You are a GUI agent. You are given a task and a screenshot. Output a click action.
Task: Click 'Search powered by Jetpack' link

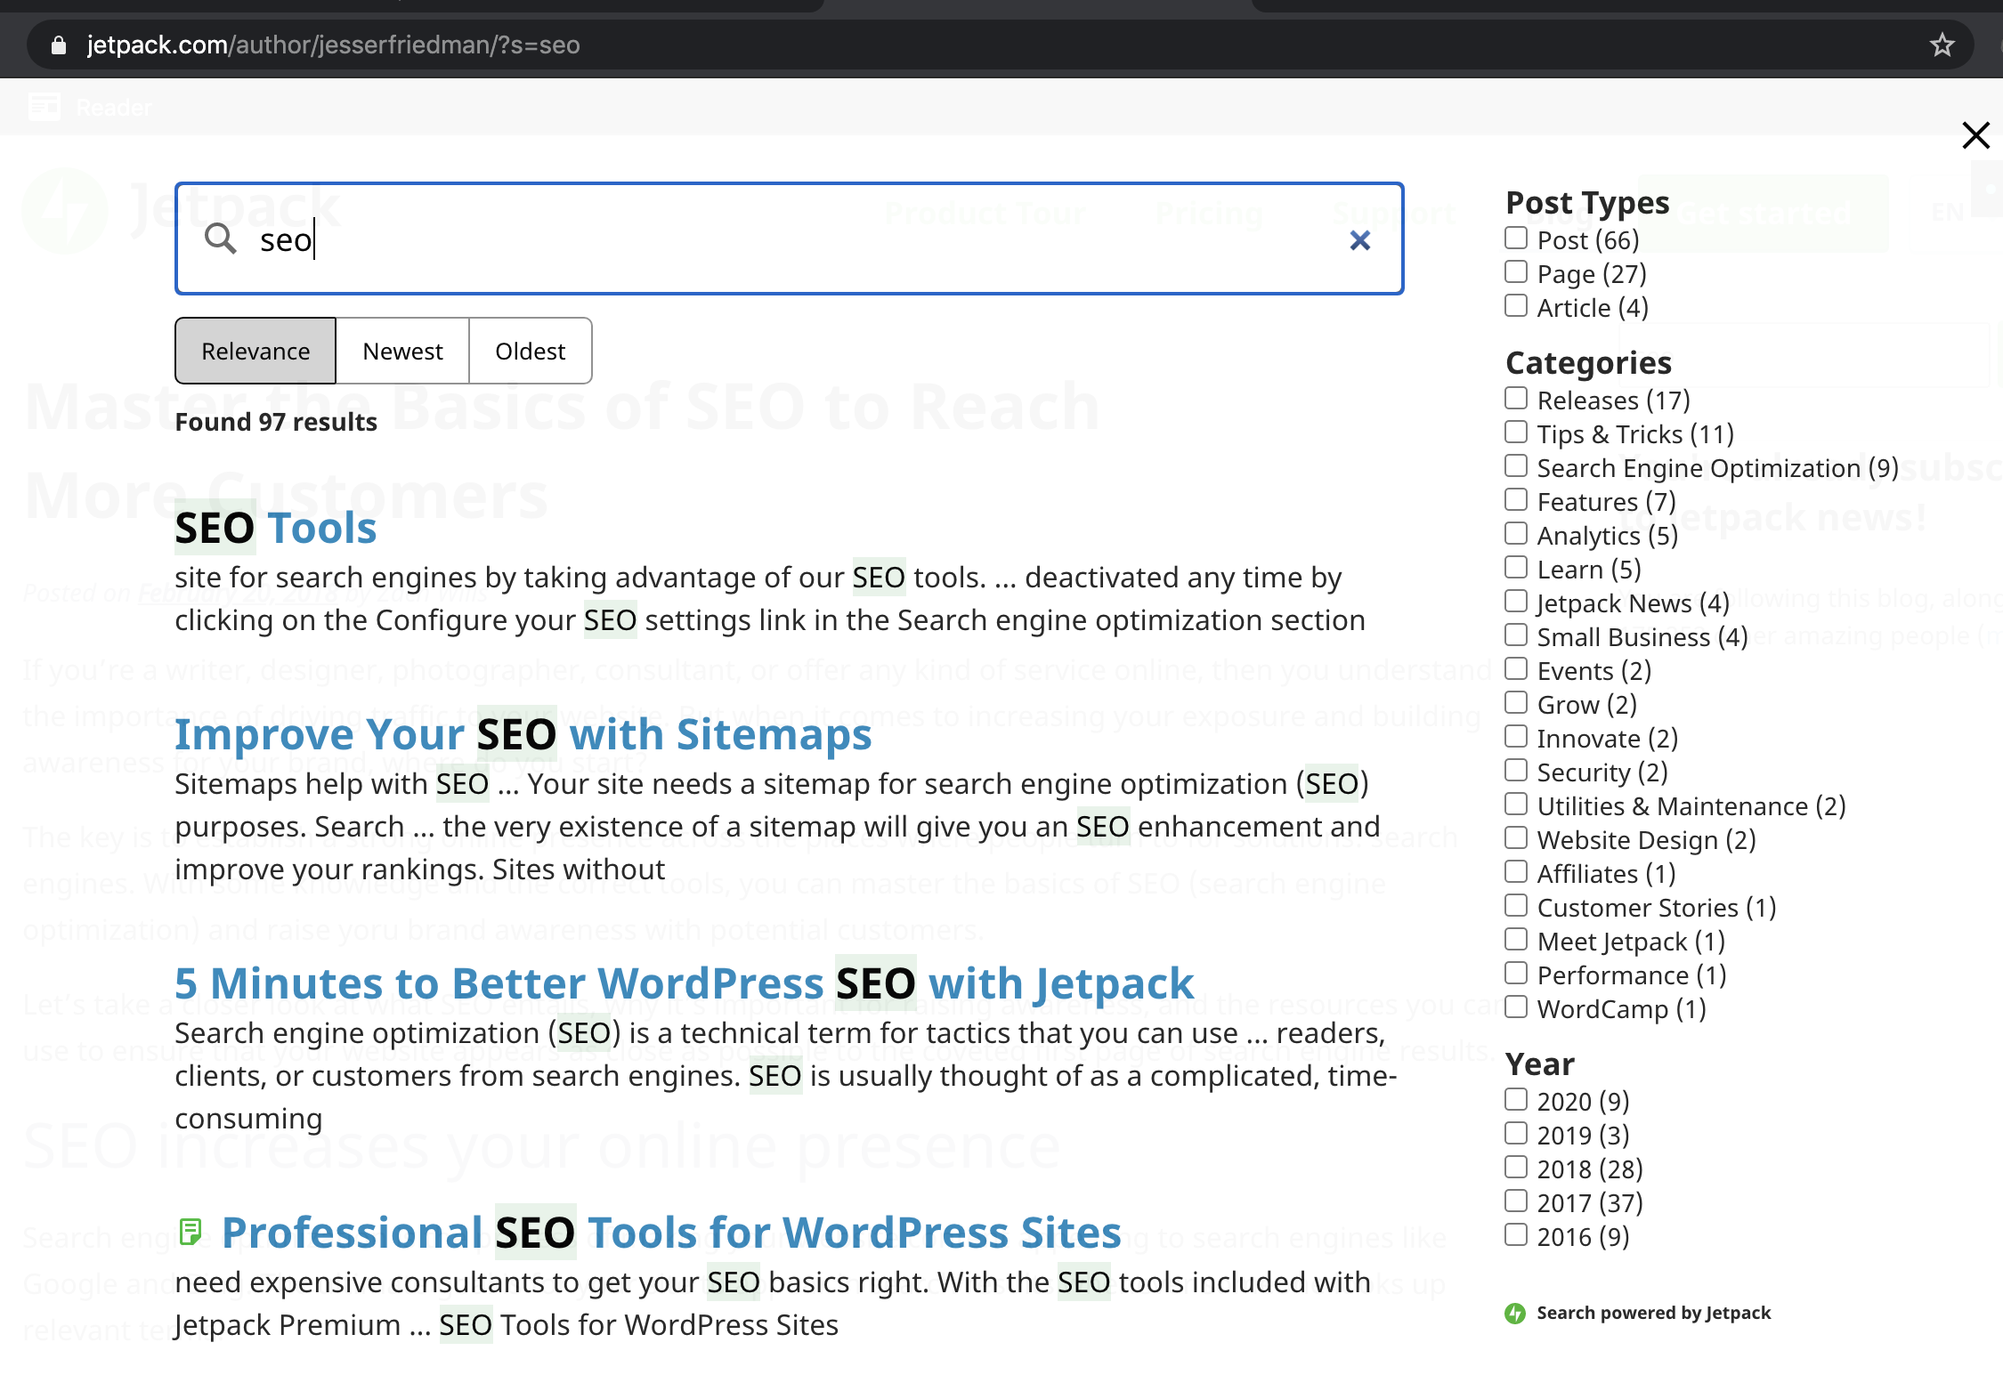[x=1653, y=1313]
